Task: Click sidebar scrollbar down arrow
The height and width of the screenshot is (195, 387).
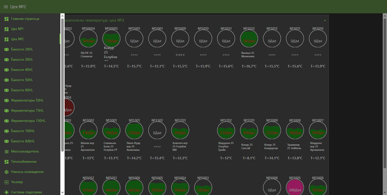Action: (62, 192)
